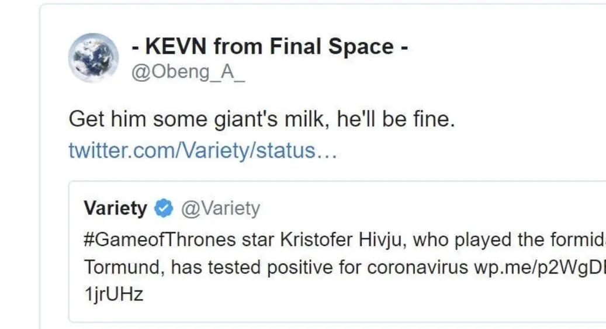Click the bold Variety account name

[x=116, y=208]
